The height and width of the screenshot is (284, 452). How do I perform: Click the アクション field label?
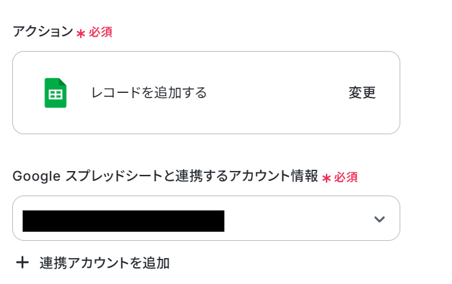click(43, 31)
